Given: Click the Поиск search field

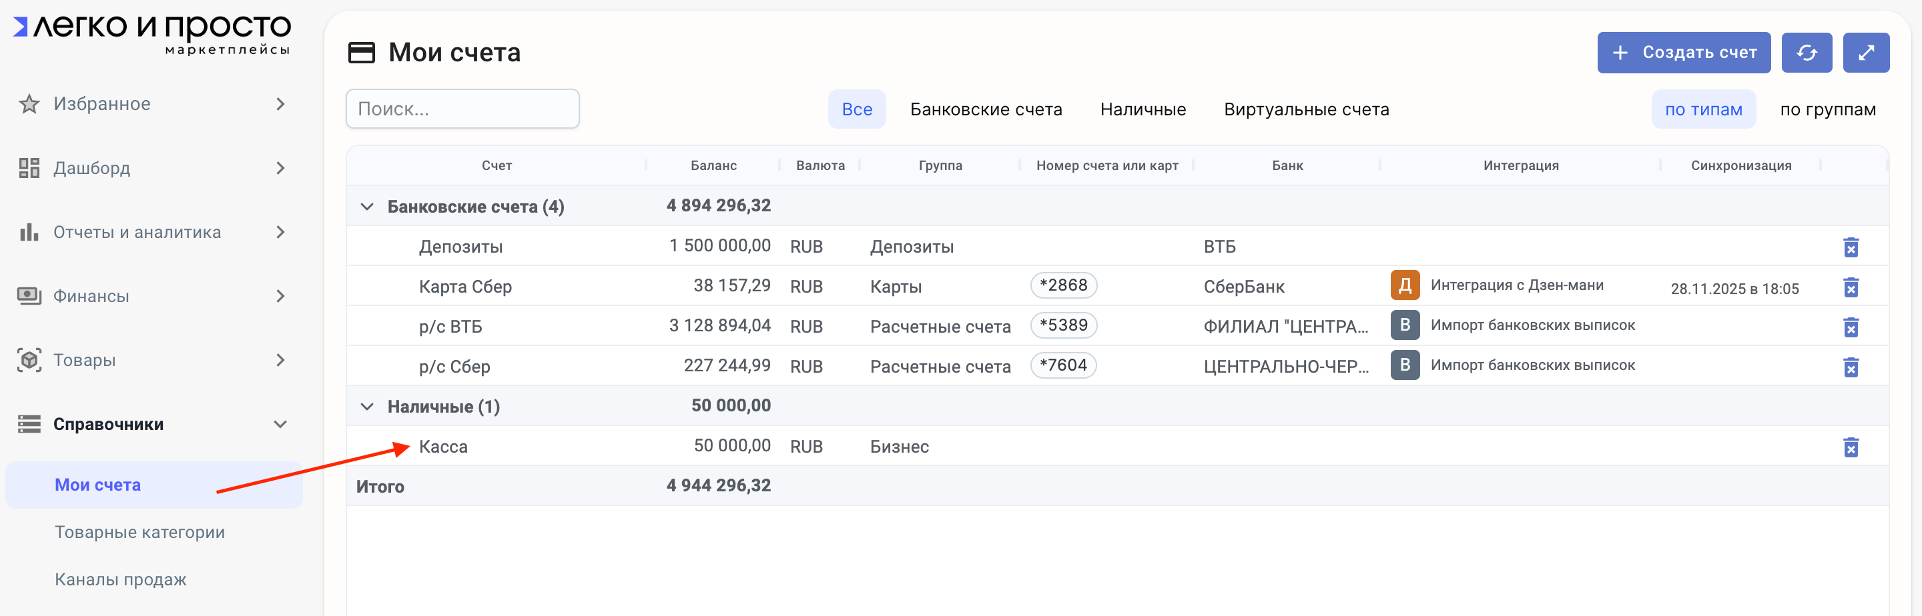Looking at the screenshot, I should tap(462, 109).
